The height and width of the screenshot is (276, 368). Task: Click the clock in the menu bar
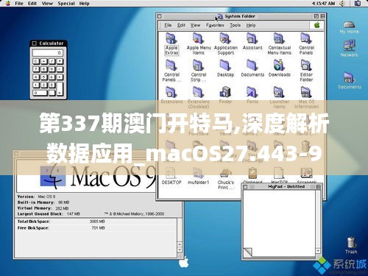pyautogui.click(x=323, y=4)
